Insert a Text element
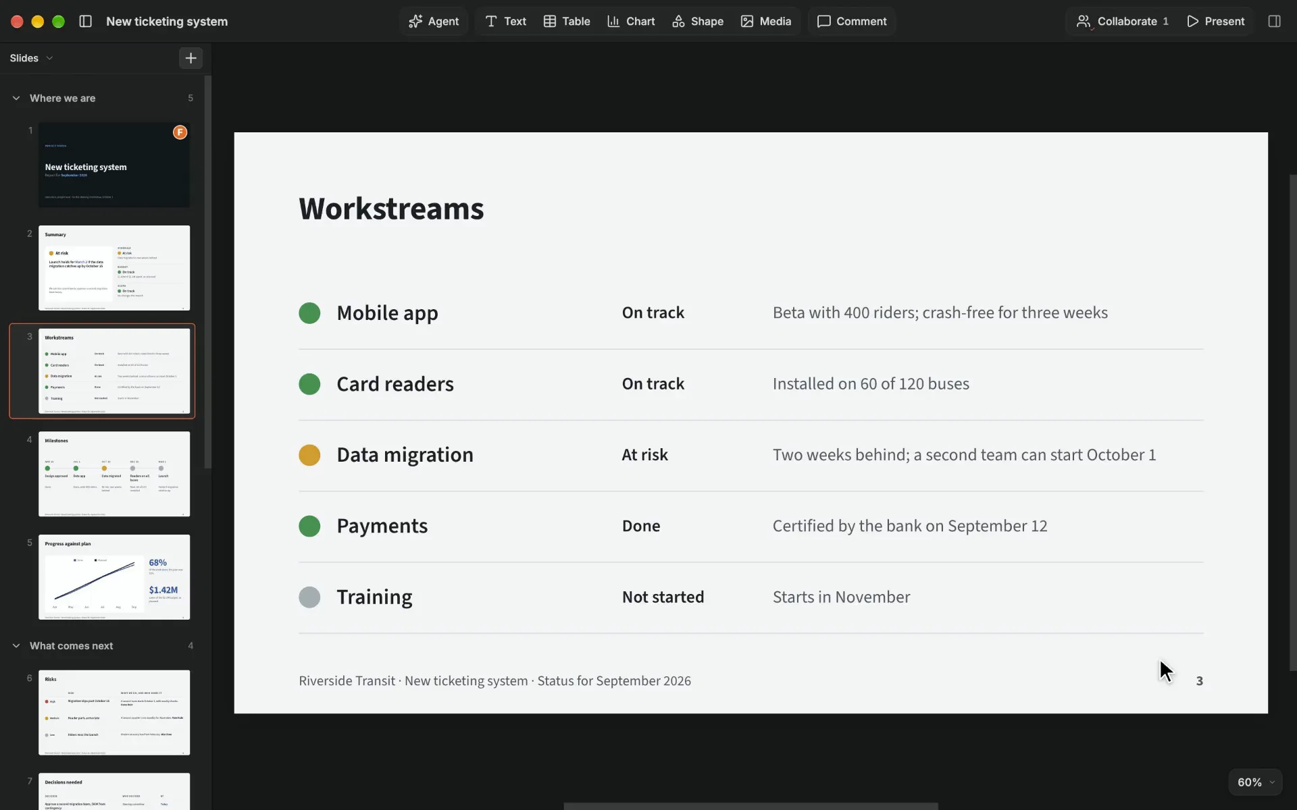 point(505,22)
